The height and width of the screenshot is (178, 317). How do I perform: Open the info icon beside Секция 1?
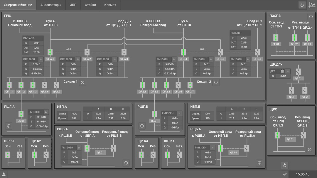(x=82, y=82)
